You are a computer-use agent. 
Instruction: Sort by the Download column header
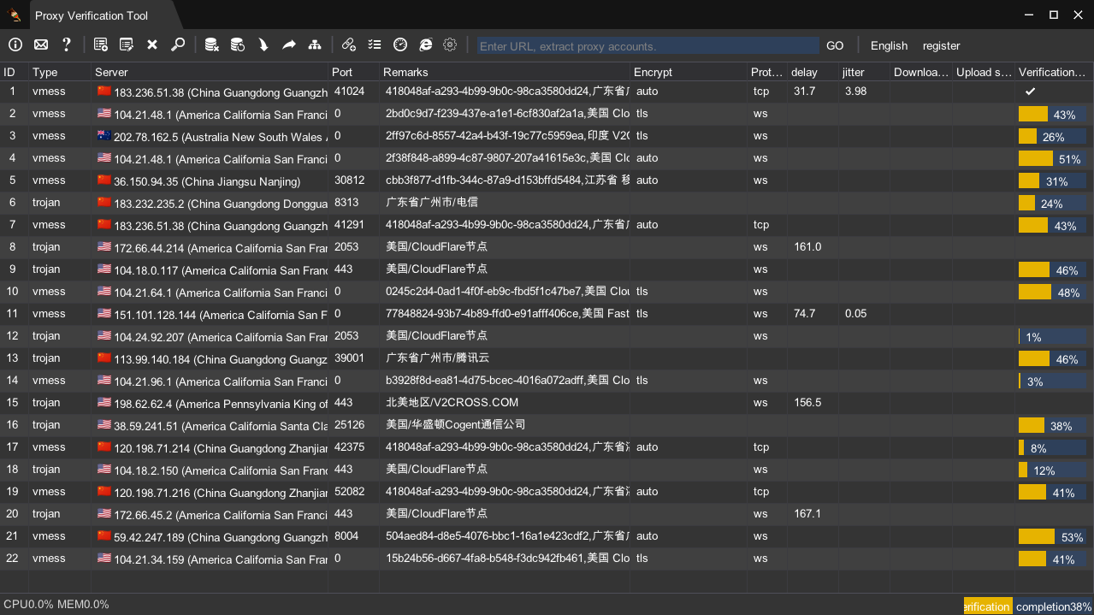(x=922, y=72)
